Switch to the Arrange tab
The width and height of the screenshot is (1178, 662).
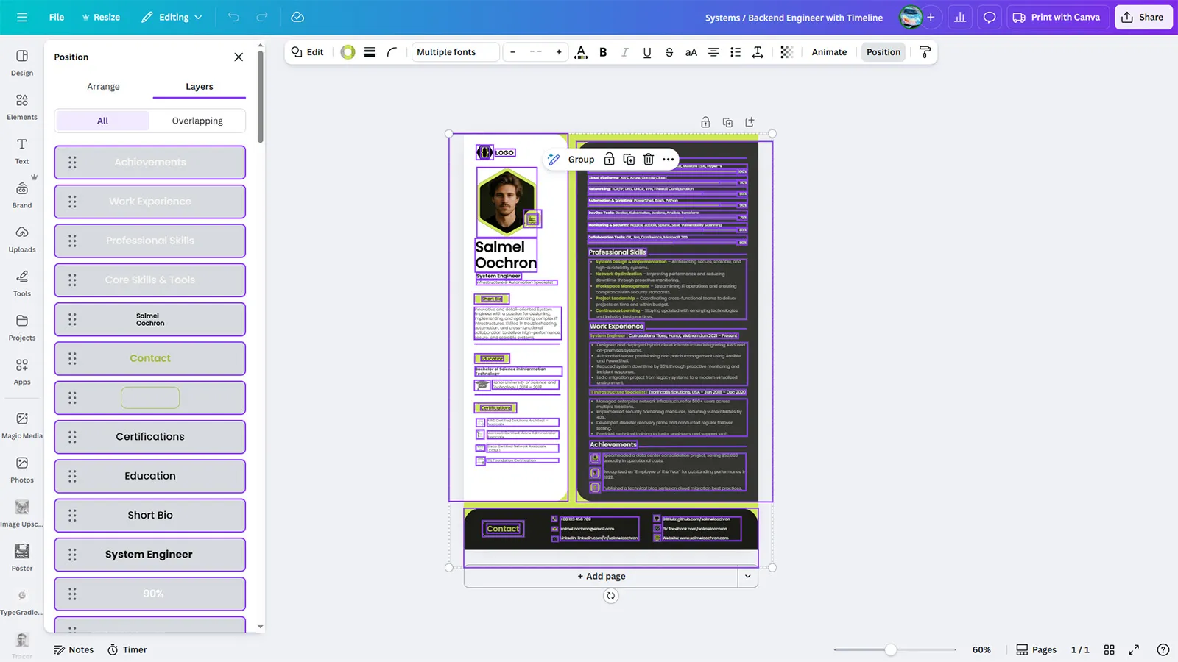pos(103,87)
